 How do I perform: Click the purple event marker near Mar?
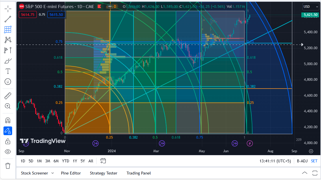coord(162,143)
